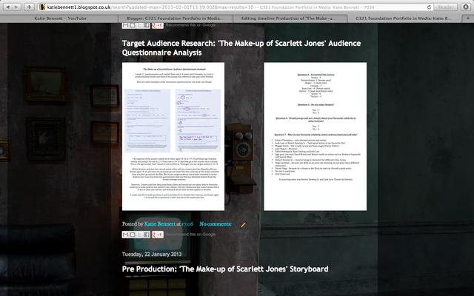Go forward using Safari's forward arrow
The height and width of the screenshot is (296, 474).
[16, 7]
